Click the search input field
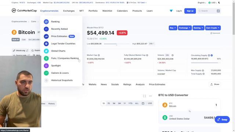The image size is (235, 132). click(x=209, y=11)
